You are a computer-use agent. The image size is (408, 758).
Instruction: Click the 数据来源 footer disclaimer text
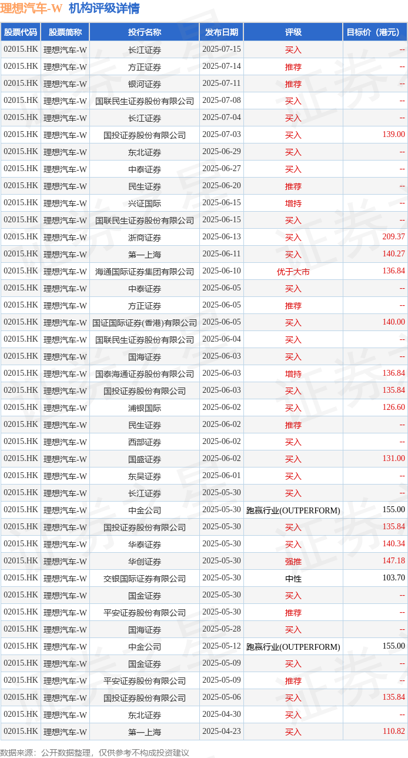(95, 752)
